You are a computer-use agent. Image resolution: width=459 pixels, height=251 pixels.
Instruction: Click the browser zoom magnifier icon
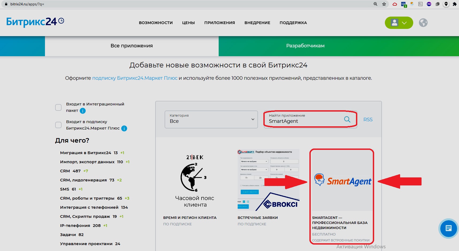pos(375,4)
